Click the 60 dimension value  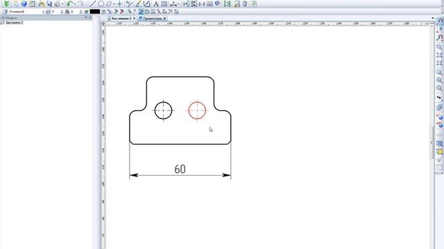click(180, 169)
